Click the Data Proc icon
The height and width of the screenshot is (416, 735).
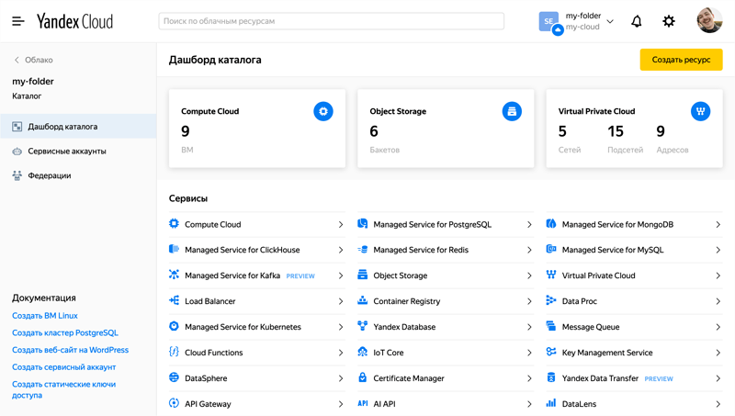click(x=551, y=301)
